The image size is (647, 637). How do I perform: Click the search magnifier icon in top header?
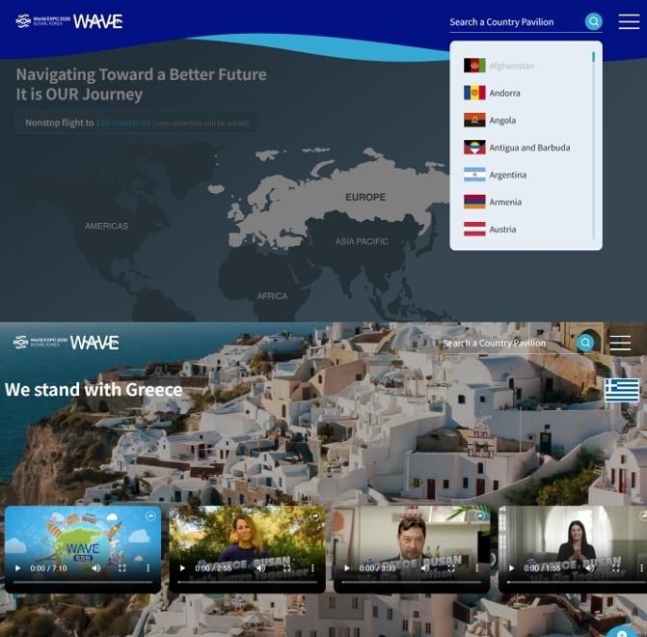click(593, 21)
